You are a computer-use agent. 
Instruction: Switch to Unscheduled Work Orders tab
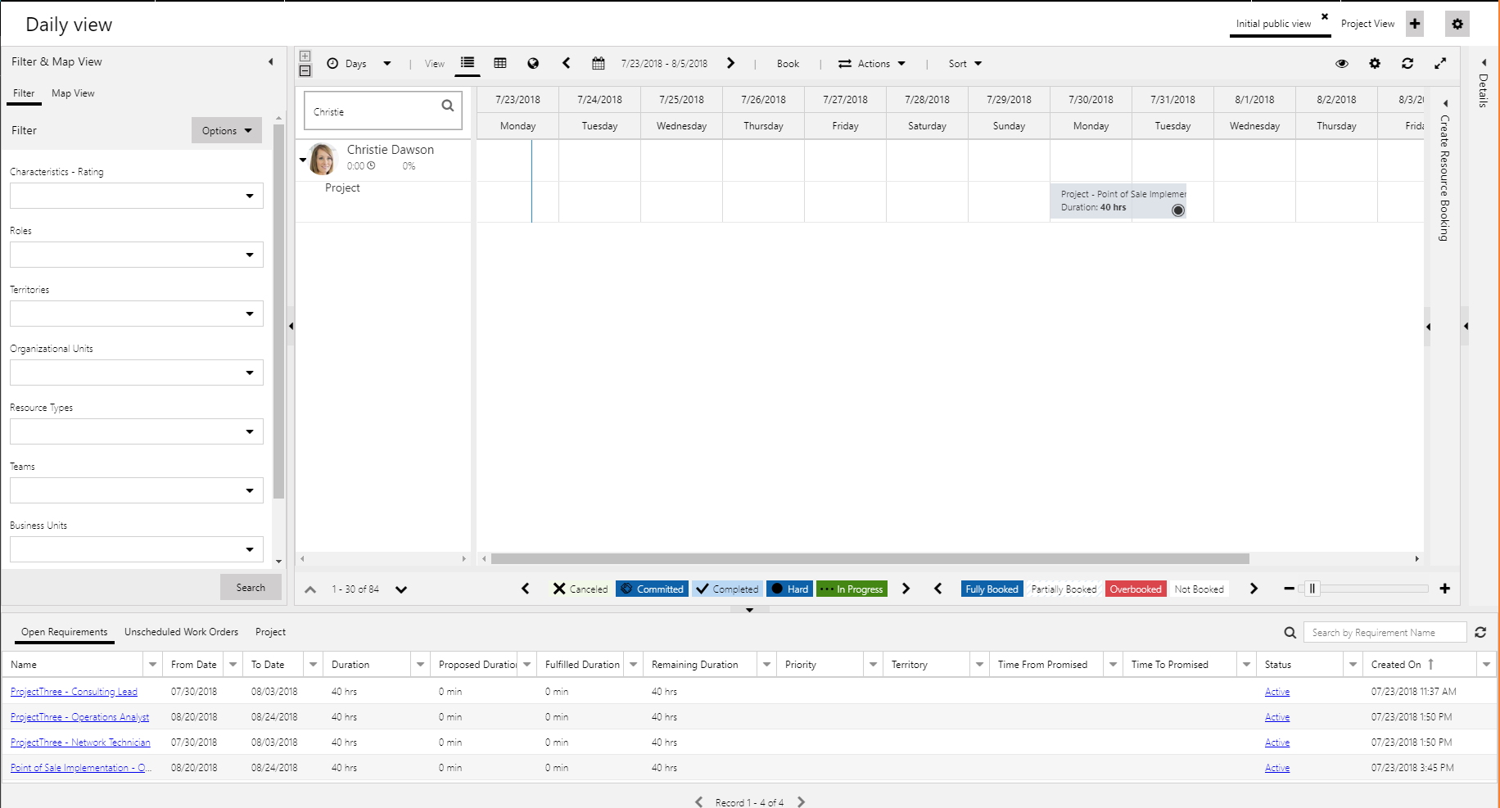(181, 632)
